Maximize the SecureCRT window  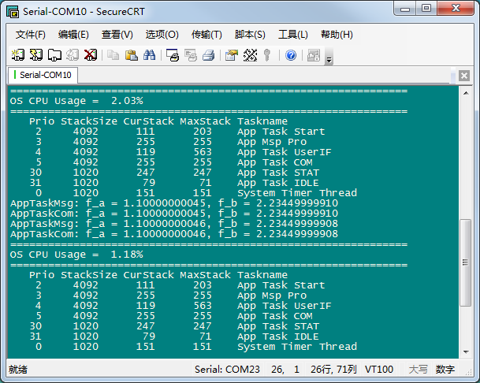[426, 9]
